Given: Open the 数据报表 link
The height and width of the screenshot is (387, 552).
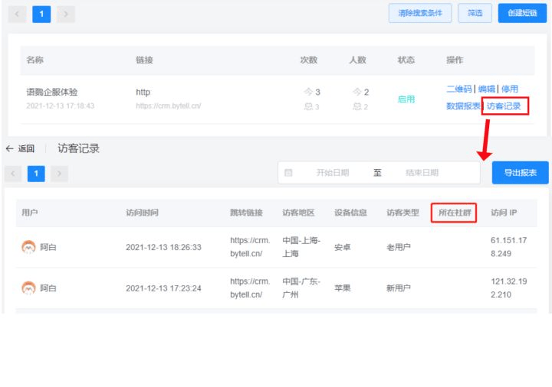Looking at the screenshot, I should (463, 106).
